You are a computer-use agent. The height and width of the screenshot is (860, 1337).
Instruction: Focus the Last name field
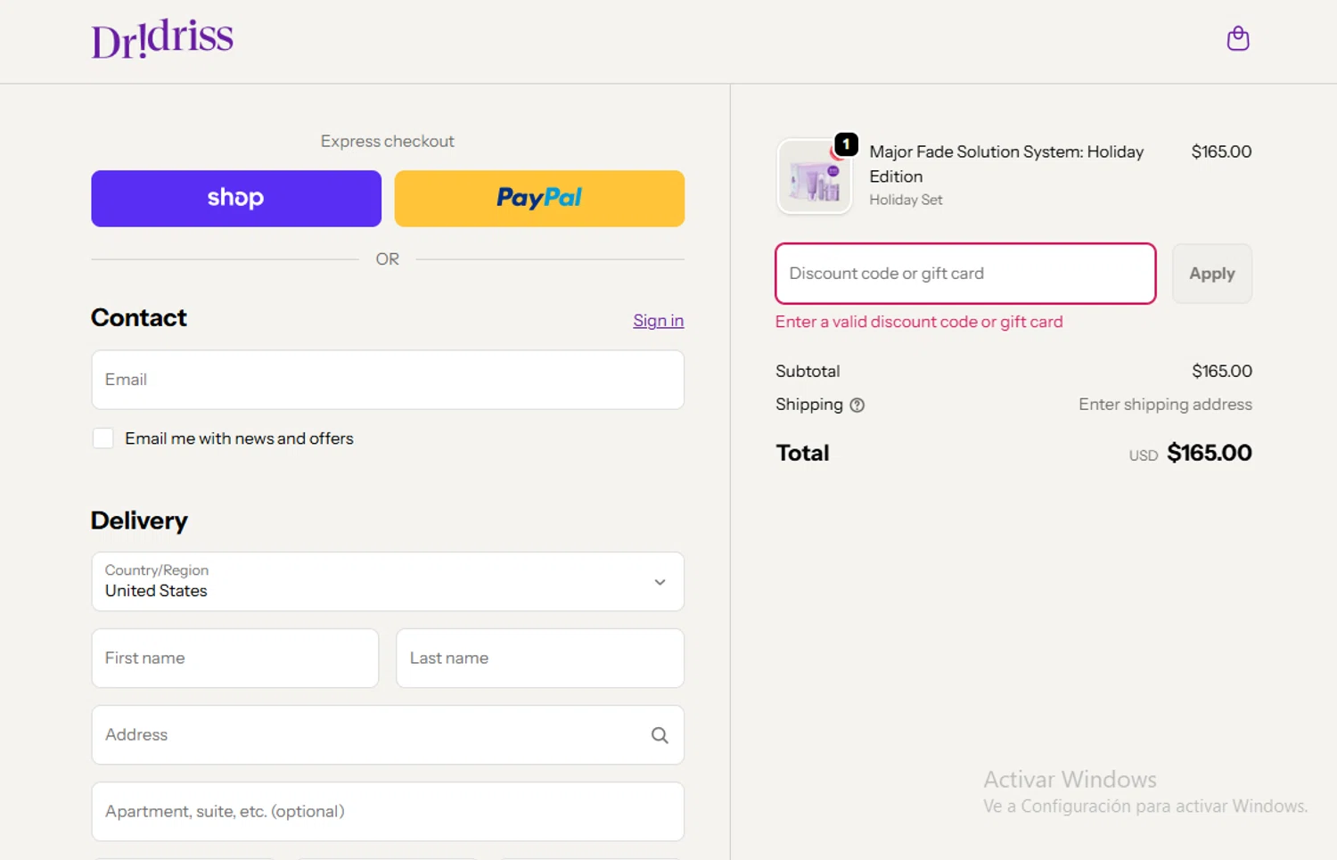pyautogui.click(x=540, y=659)
